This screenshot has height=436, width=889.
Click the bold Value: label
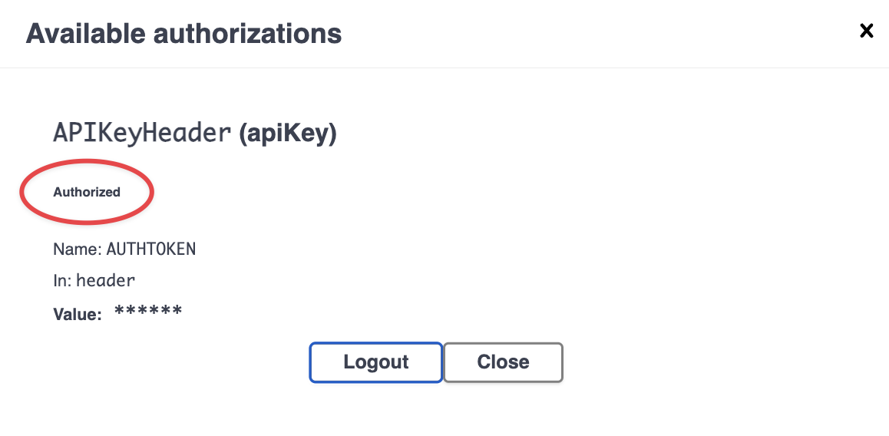pyautogui.click(x=77, y=314)
